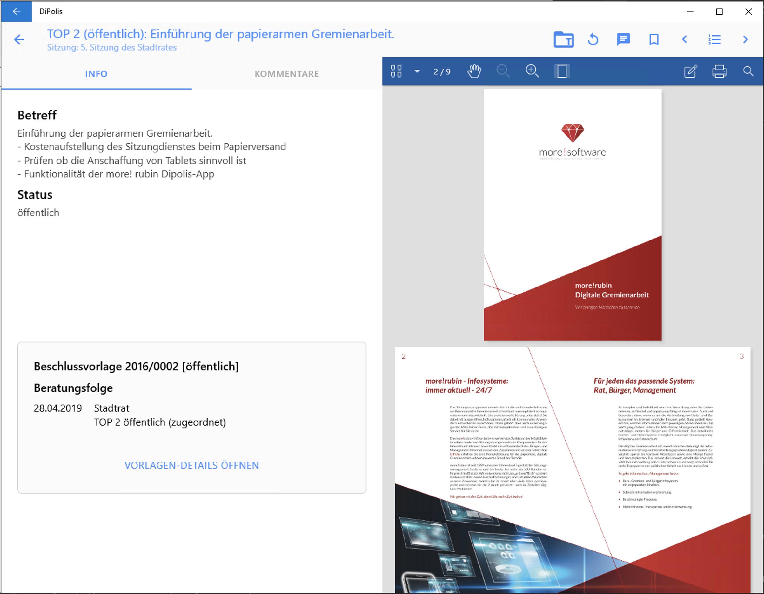764x594 pixels.
Task: Bookmark this agenda item
Action: (x=653, y=40)
